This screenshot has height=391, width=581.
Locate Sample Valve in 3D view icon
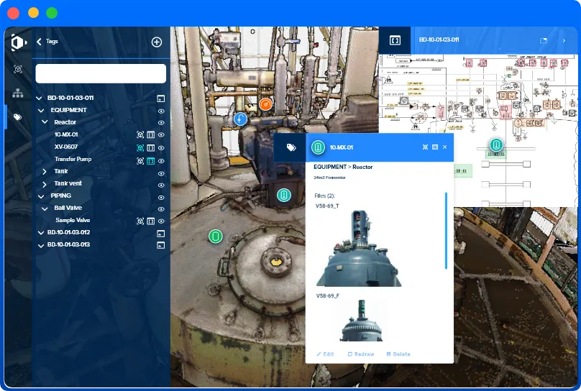coord(140,221)
